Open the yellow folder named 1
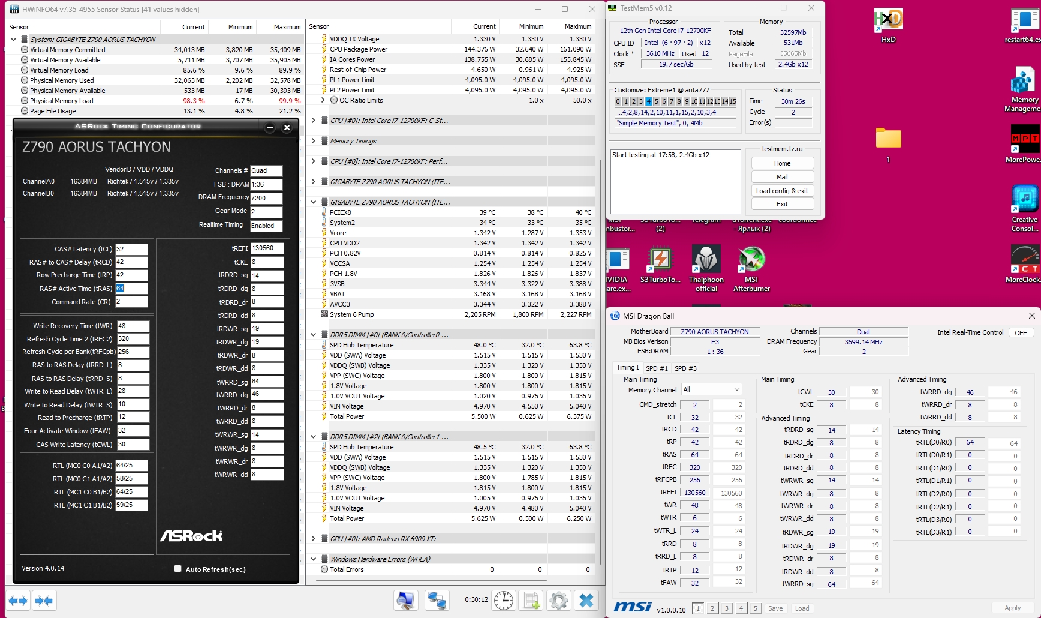This screenshot has height=618, width=1041. [x=888, y=145]
